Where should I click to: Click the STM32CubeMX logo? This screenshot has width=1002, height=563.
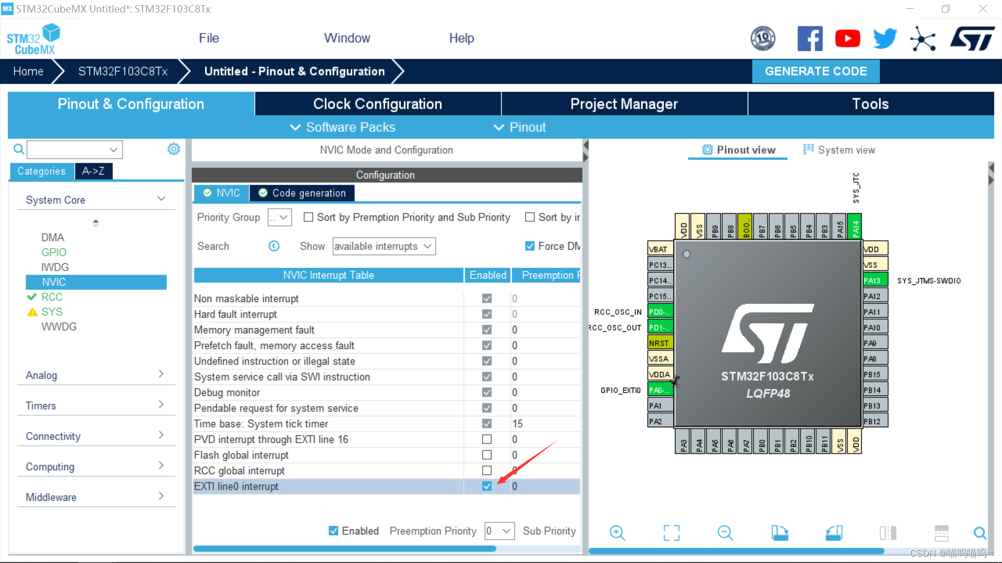click(x=33, y=39)
